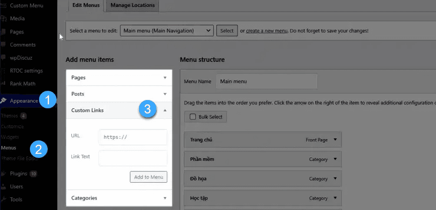Image resolution: width=436 pixels, height=210 pixels.
Task: Open Media in the admin sidebar
Action: pyautogui.click(x=17, y=18)
